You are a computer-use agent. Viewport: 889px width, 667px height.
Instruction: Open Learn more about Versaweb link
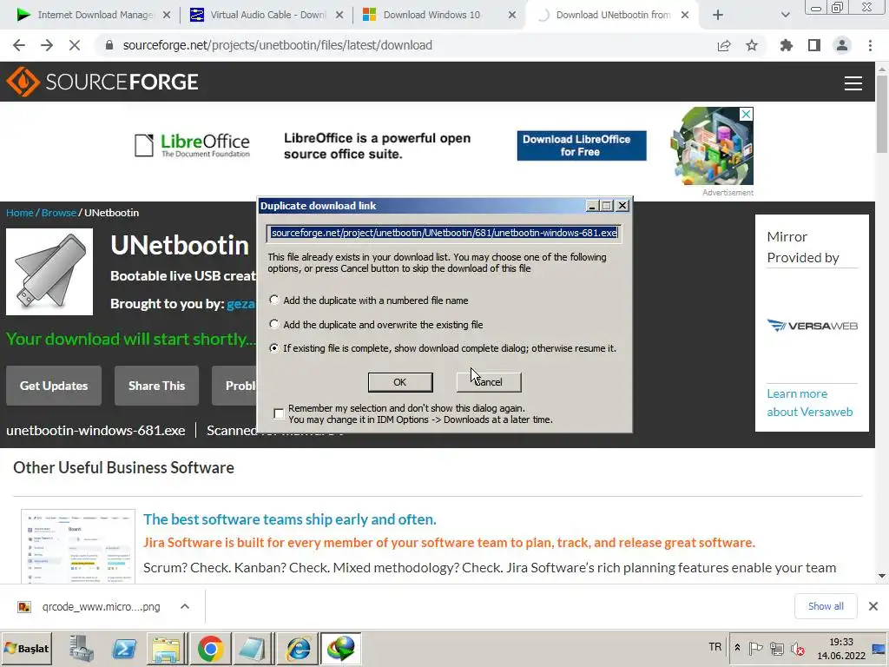coord(810,403)
